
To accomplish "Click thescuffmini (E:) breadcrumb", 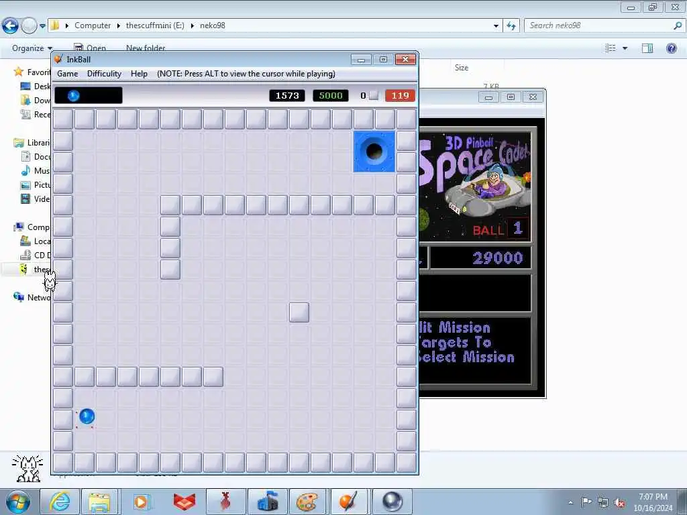I will pyautogui.click(x=155, y=25).
